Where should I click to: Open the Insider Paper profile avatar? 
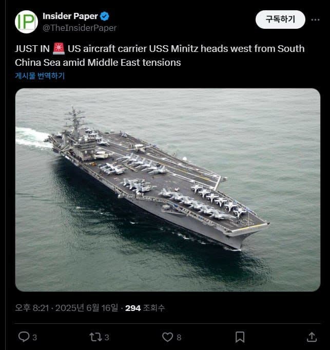pyautogui.click(x=26, y=22)
